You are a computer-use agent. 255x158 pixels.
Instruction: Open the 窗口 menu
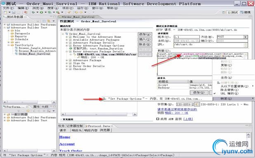click(x=97, y=8)
